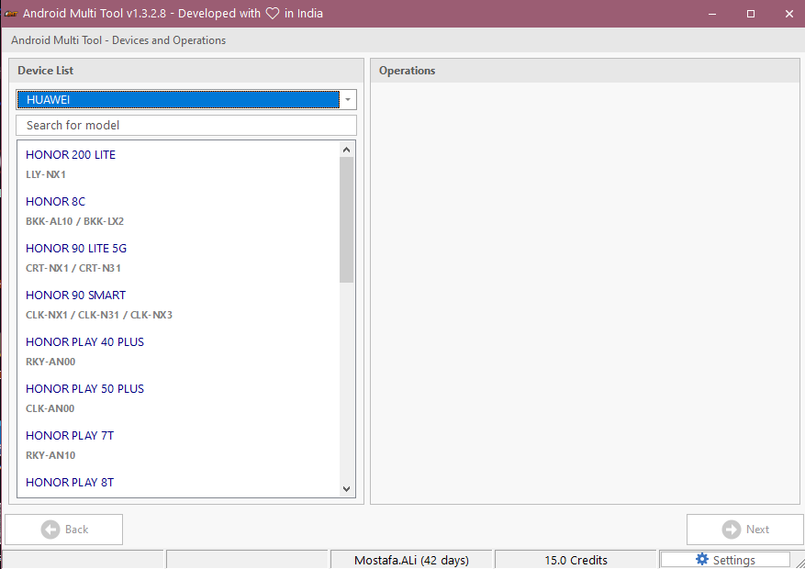Click model code CLK-AN00

[x=50, y=408]
